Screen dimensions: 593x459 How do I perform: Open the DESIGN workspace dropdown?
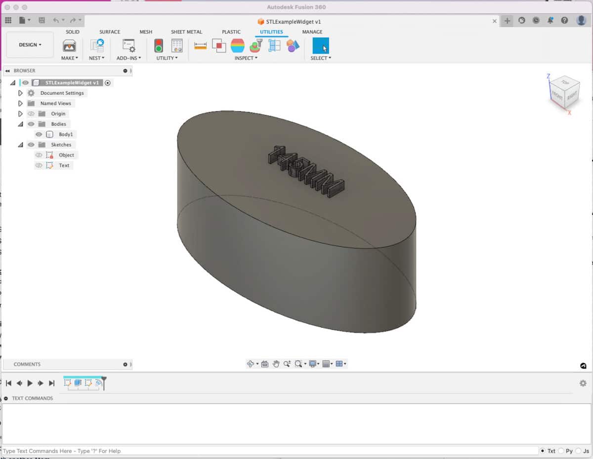click(x=29, y=44)
